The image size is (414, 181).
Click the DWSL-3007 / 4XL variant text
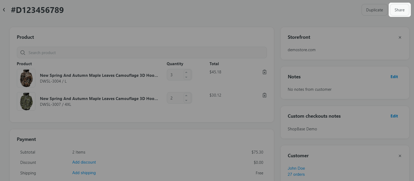(56, 104)
